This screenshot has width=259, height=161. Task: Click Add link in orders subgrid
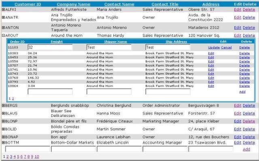point(242,92)
